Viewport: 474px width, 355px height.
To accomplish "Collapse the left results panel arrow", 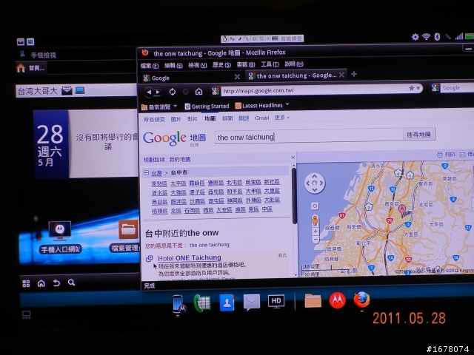I will pos(293,158).
